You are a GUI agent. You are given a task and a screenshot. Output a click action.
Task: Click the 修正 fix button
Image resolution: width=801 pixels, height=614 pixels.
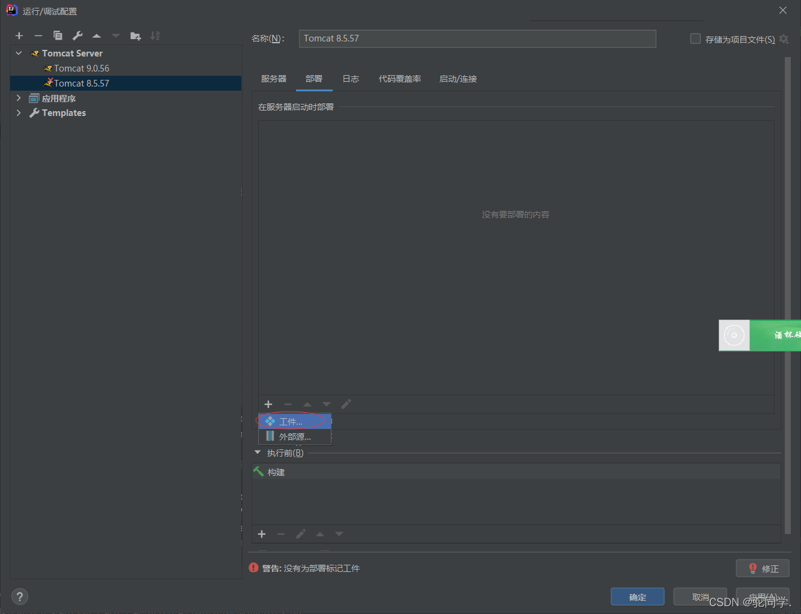tap(763, 568)
